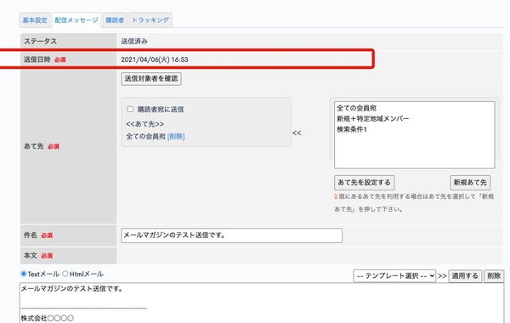Click the << move arrows

click(297, 133)
